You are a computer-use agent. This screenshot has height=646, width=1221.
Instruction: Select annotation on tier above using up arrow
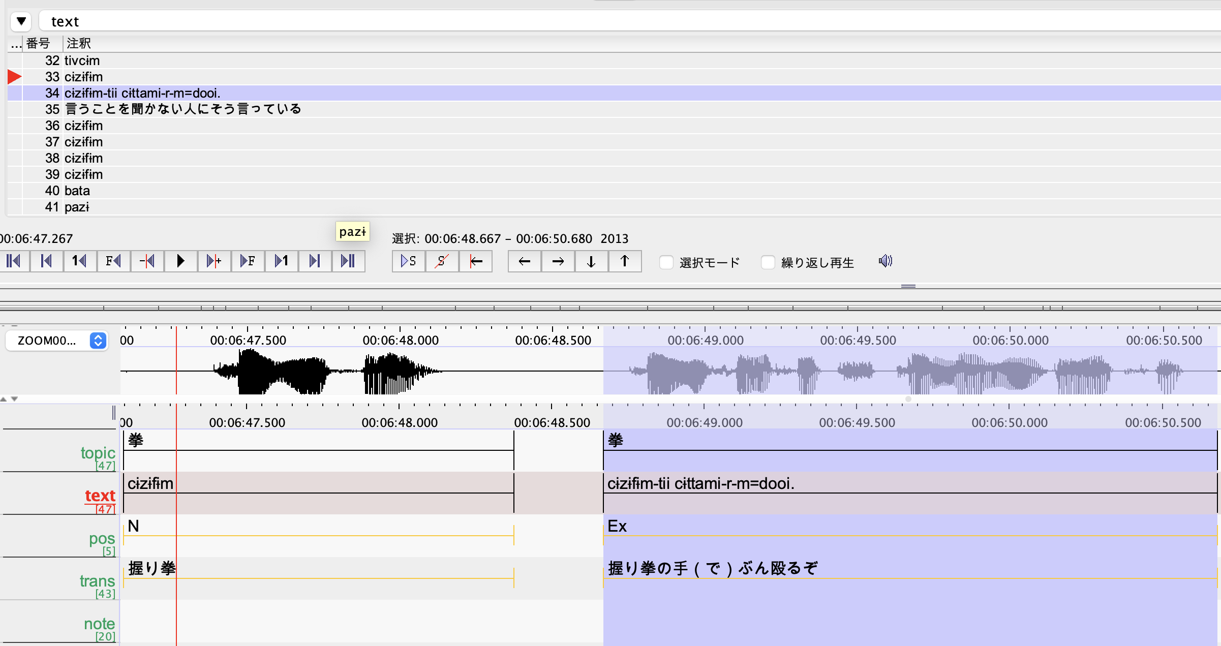pyautogui.click(x=625, y=261)
